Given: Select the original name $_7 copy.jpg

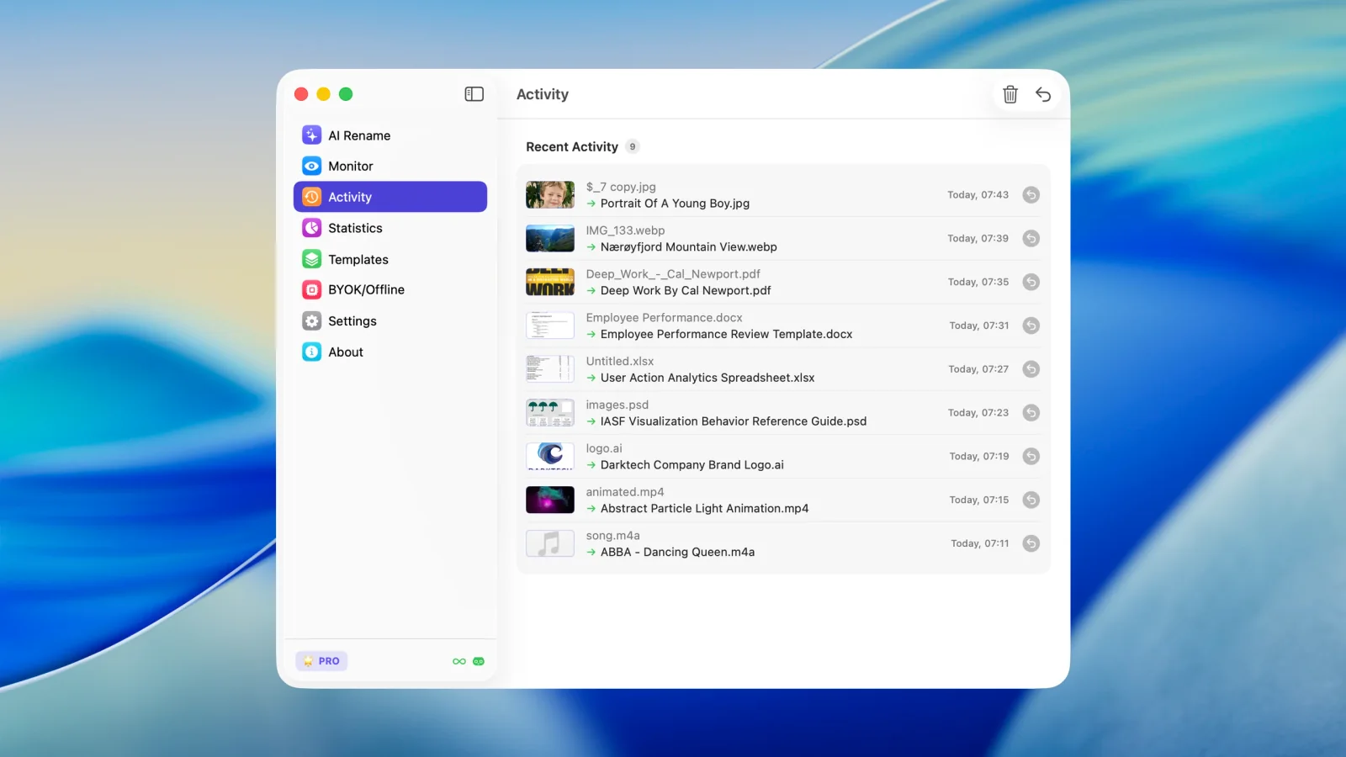Looking at the screenshot, I should (x=621, y=187).
